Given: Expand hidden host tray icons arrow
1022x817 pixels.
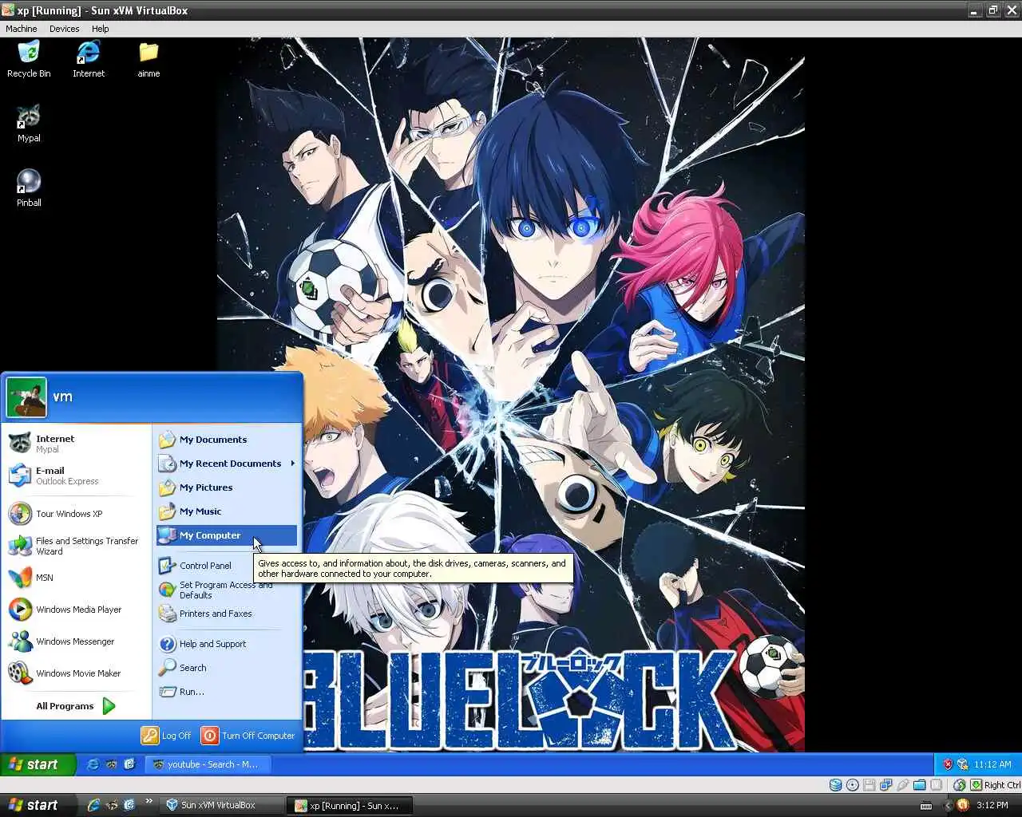Looking at the screenshot, I should tap(948, 805).
